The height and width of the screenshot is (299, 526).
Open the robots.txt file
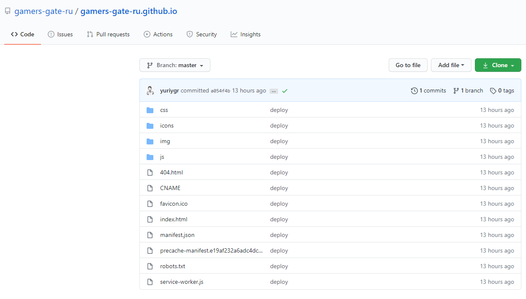(173, 266)
